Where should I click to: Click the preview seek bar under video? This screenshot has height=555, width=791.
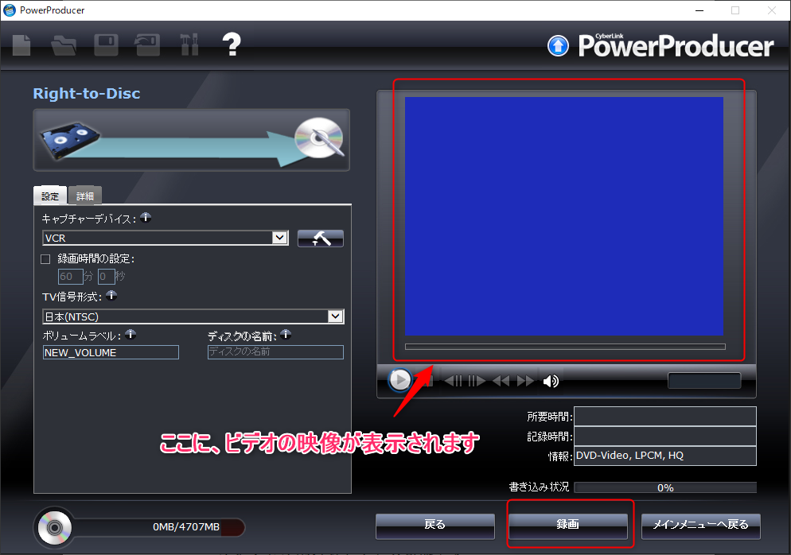(x=565, y=347)
